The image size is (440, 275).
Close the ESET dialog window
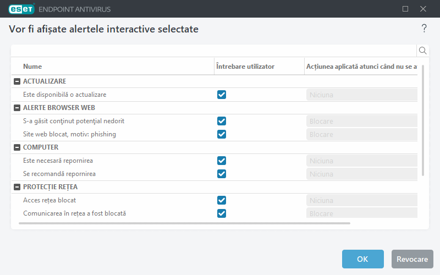point(423,9)
